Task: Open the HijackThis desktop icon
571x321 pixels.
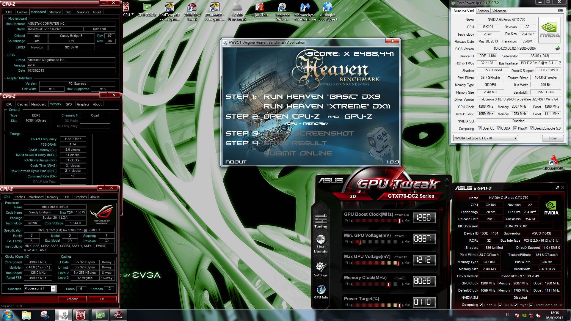Action: point(260,9)
